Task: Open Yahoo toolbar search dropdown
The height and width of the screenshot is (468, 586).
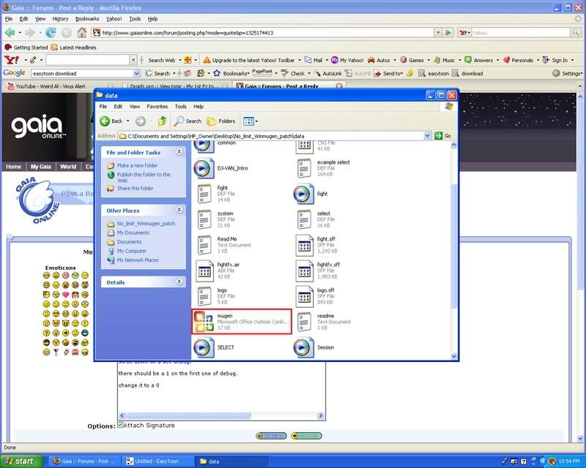Action: tap(133, 60)
